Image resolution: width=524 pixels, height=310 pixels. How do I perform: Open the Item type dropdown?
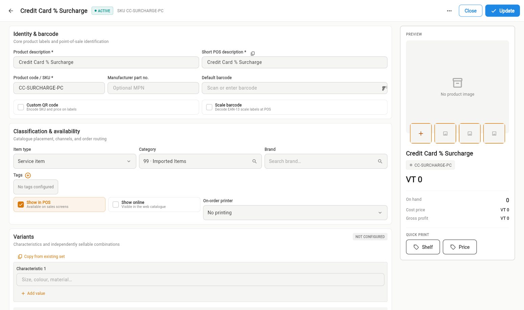coord(75,161)
